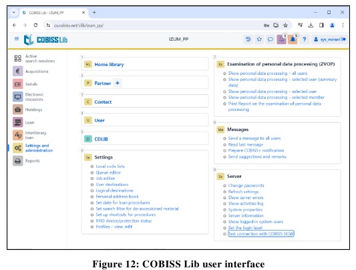Viewport: 356px width, 270px height.
Task: Close the COBISS Lib browser tab
Action: 83,13
